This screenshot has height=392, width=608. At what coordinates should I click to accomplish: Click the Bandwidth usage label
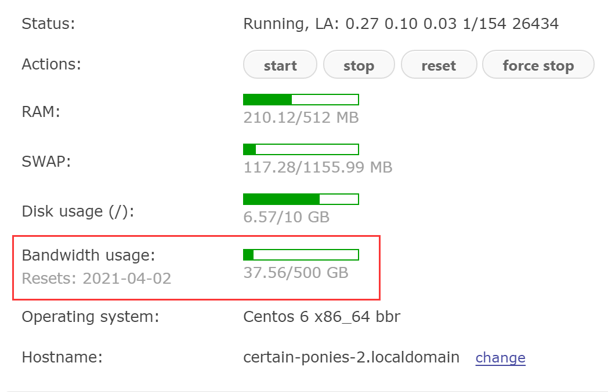88,255
